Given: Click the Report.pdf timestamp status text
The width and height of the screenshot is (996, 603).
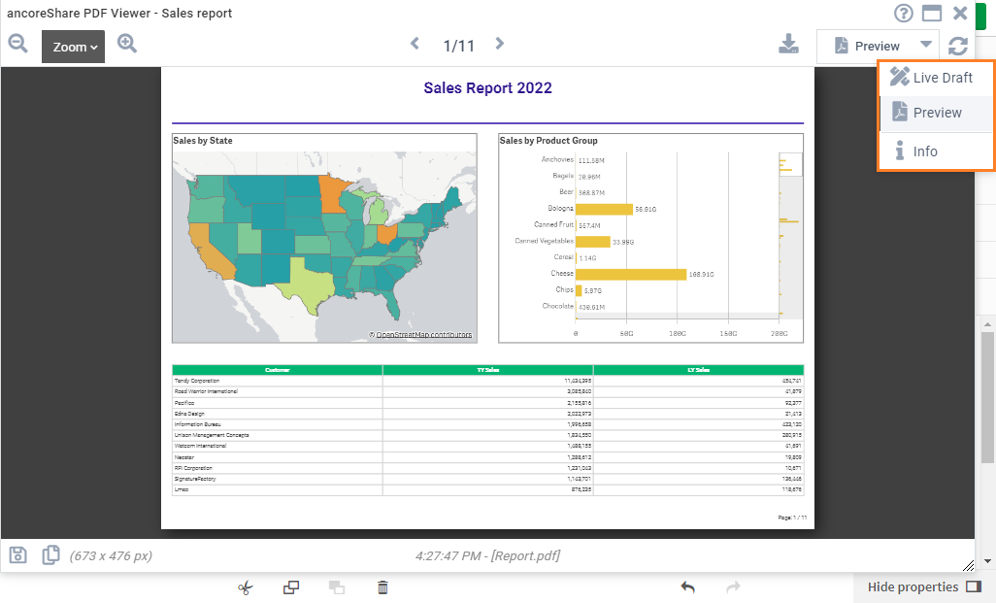Looking at the screenshot, I should [488, 556].
